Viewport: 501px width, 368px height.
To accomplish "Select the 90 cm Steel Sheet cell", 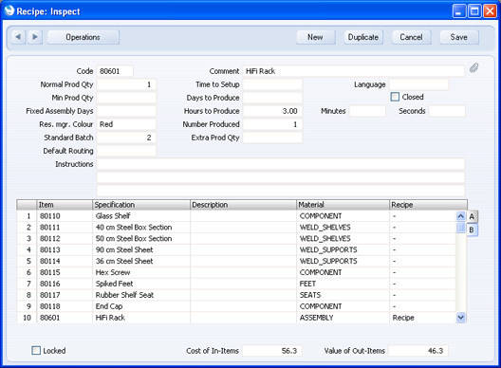I will 141,249.
